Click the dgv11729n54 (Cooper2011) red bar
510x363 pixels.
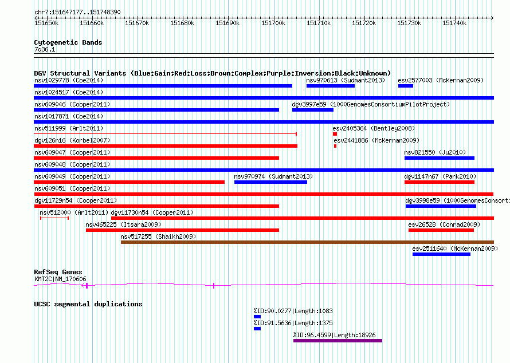[x=156, y=206]
